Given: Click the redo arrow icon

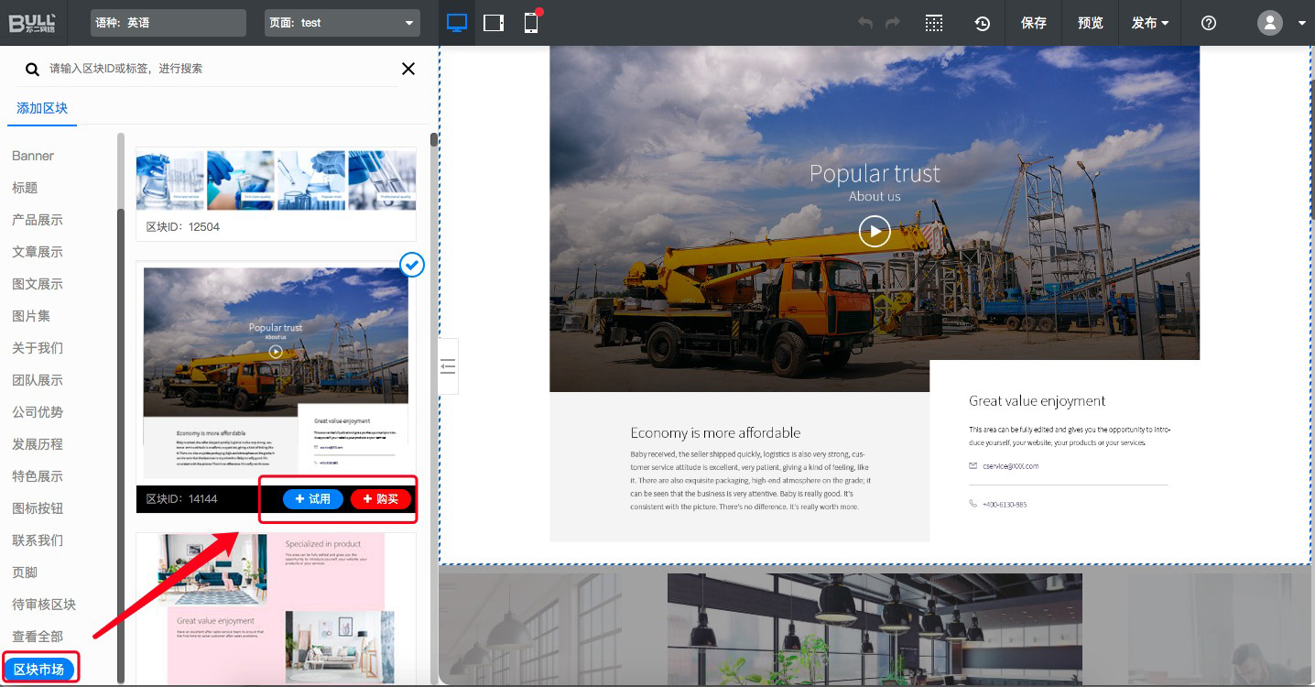Looking at the screenshot, I should pyautogui.click(x=893, y=23).
